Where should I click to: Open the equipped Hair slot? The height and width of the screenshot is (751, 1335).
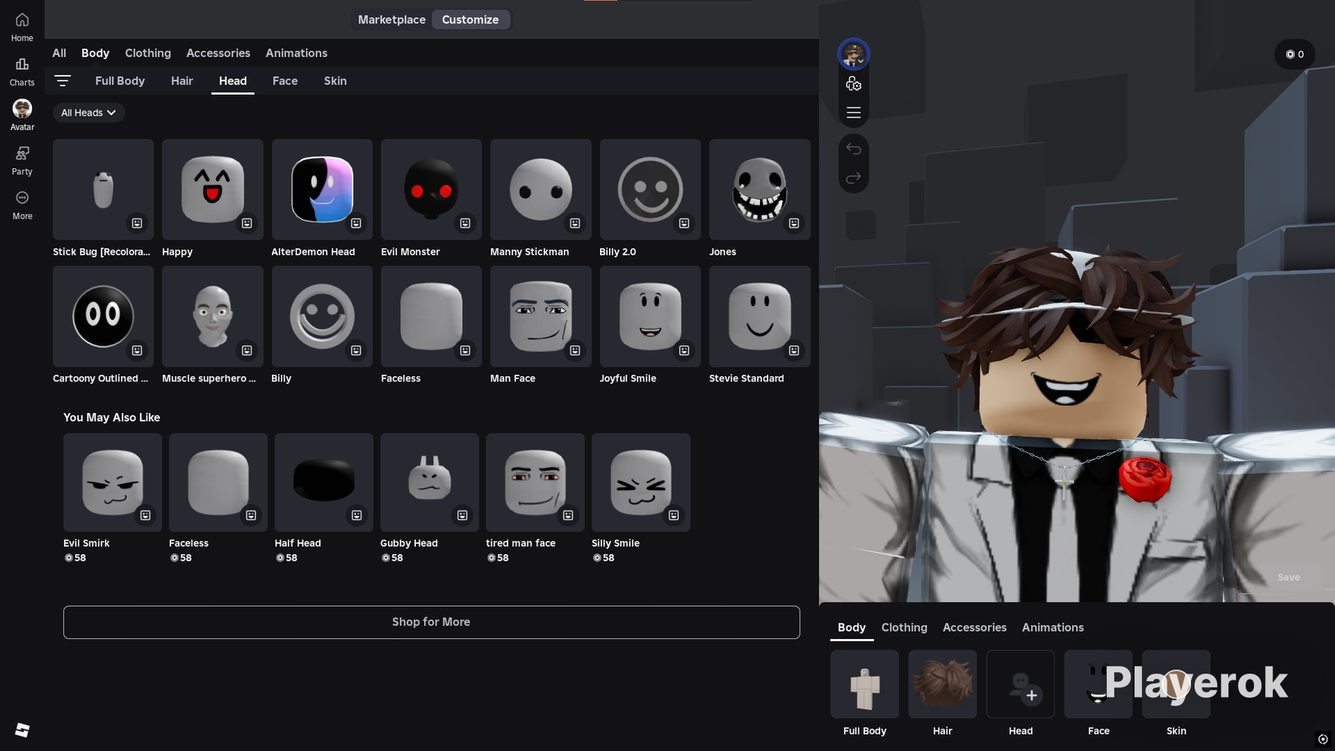[942, 684]
